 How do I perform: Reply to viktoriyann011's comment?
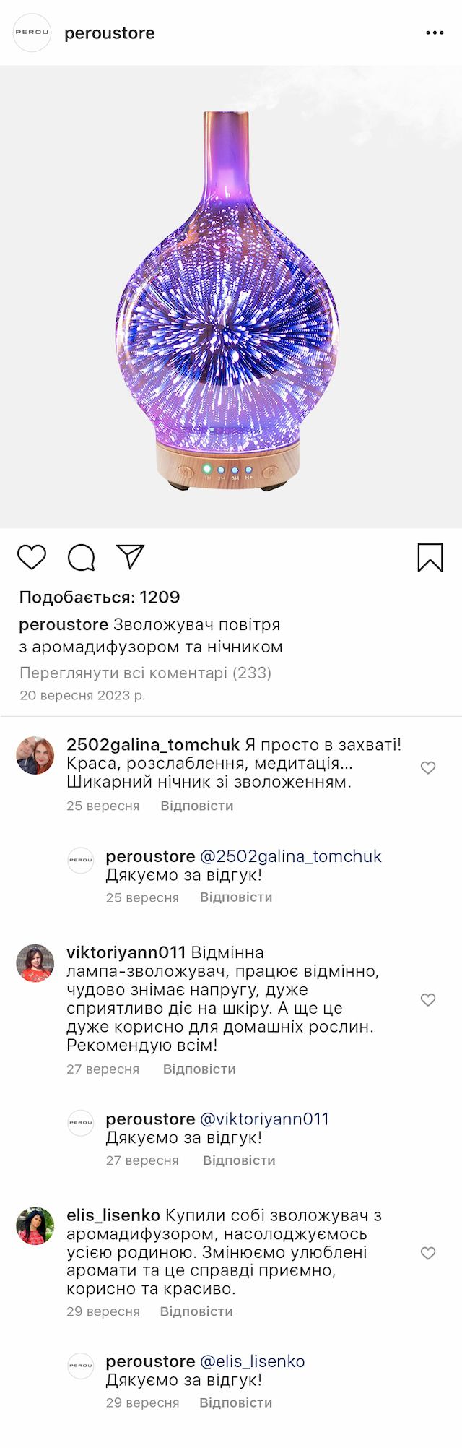(x=199, y=1069)
